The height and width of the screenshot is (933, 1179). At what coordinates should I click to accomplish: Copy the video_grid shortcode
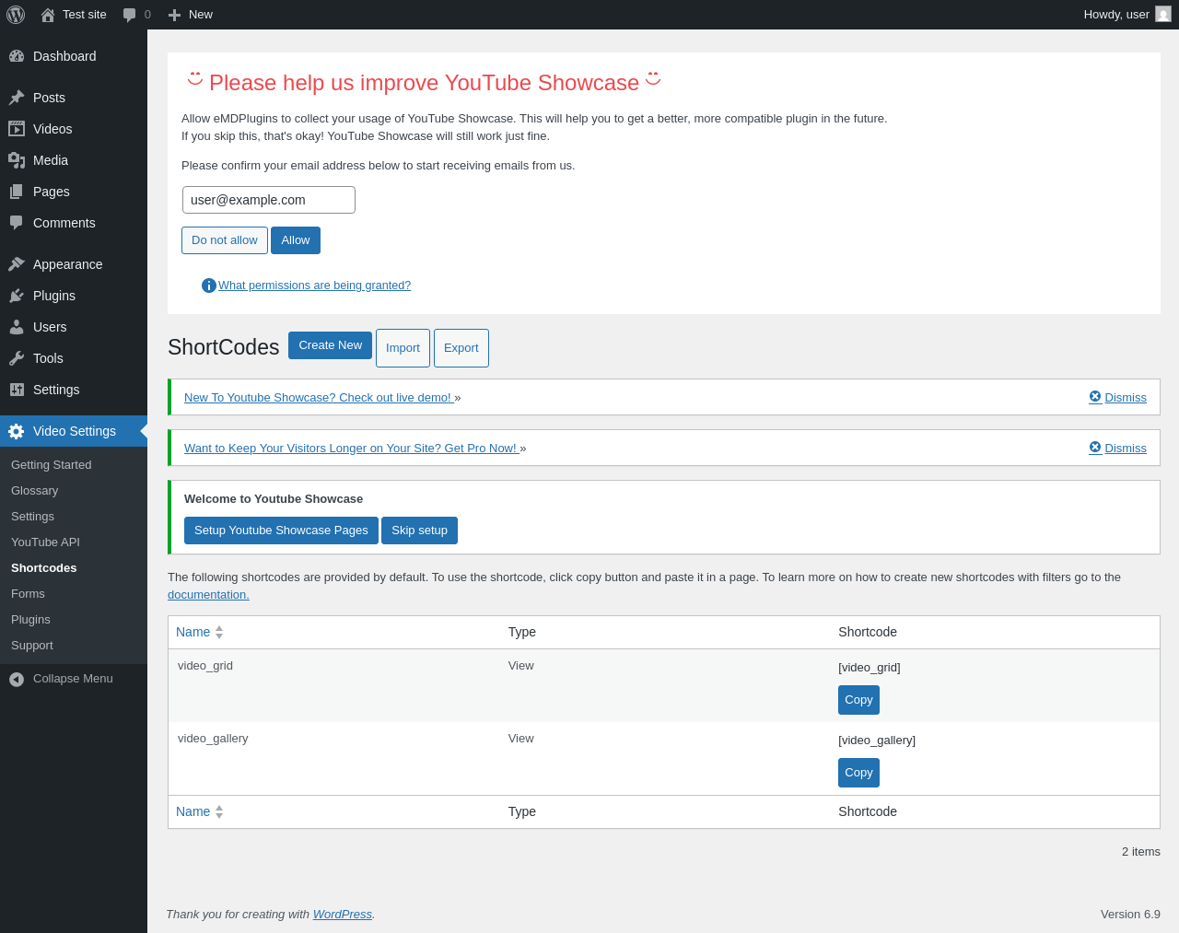pyautogui.click(x=858, y=700)
